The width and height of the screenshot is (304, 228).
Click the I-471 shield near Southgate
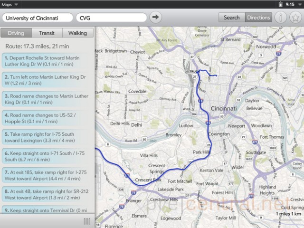tap(255, 142)
